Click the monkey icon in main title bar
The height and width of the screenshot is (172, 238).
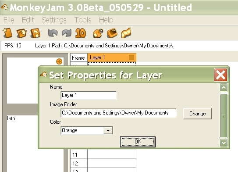click(x=4, y=7)
